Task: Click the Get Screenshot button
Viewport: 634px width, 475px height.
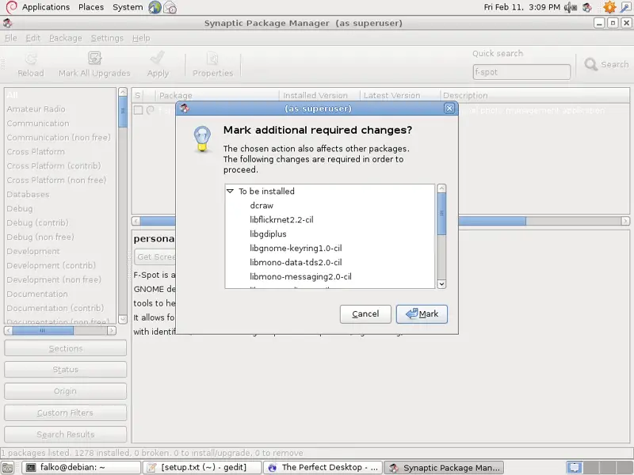Action: (155, 256)
